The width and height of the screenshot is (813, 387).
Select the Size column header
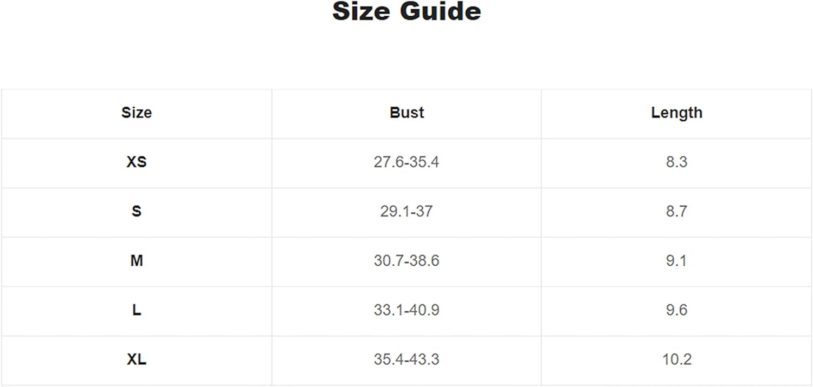[x=137, y=113]
